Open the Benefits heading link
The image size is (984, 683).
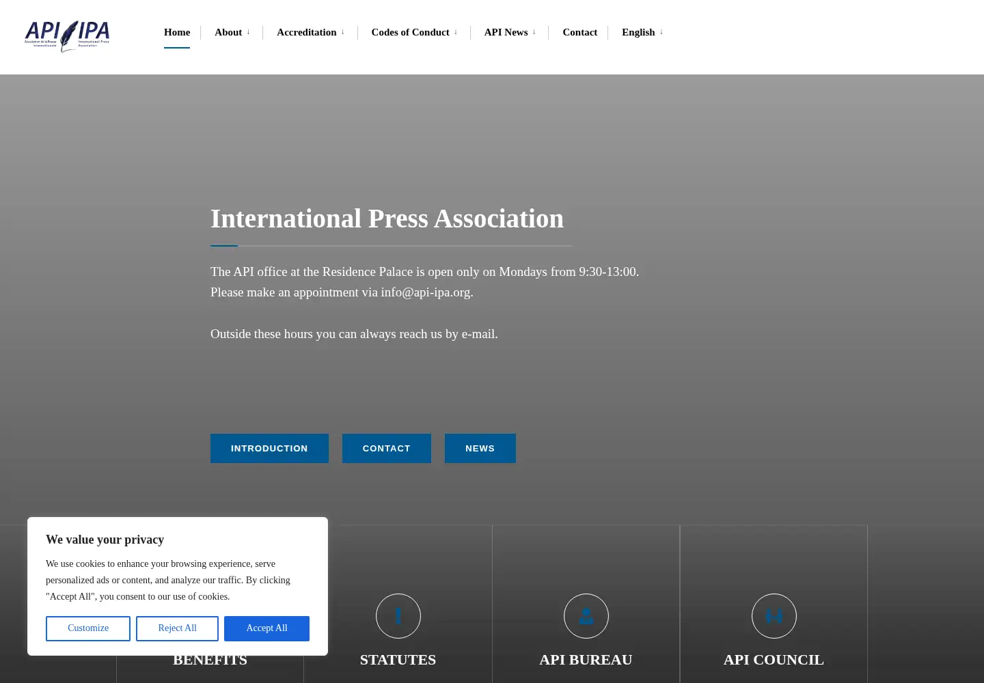[210, 660]
